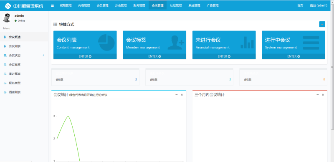Click the pie chart icon on 会议列表 card
This screenshot has width=334, height=162.
tap(106, 43)
